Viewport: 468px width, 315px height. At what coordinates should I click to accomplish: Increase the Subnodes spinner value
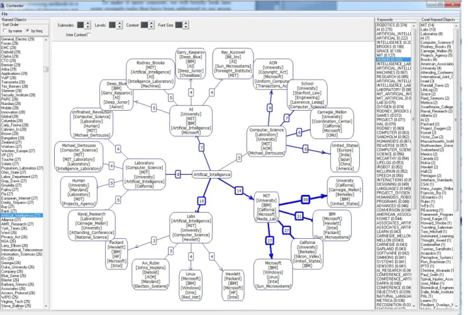(x=88, y=23)
